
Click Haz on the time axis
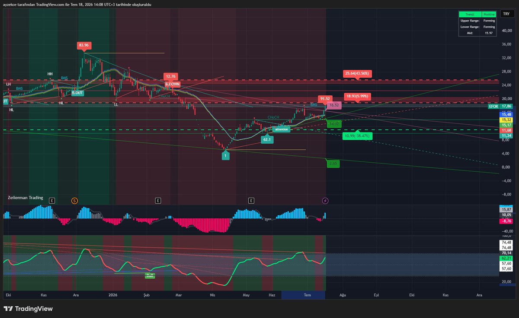tap(272, 295)
